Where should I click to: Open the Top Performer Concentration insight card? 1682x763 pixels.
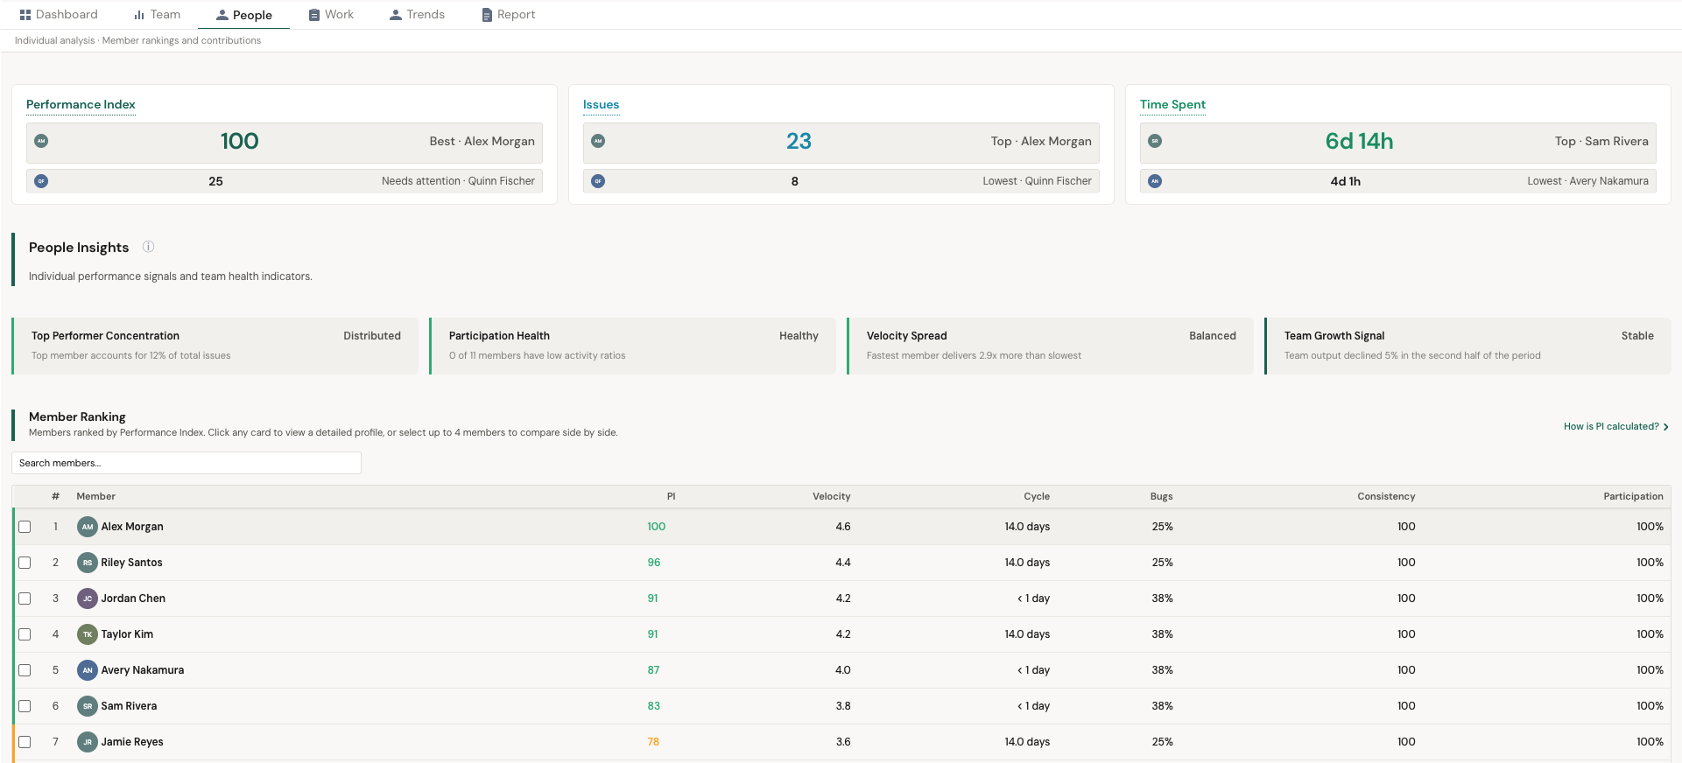coord(215,346)
